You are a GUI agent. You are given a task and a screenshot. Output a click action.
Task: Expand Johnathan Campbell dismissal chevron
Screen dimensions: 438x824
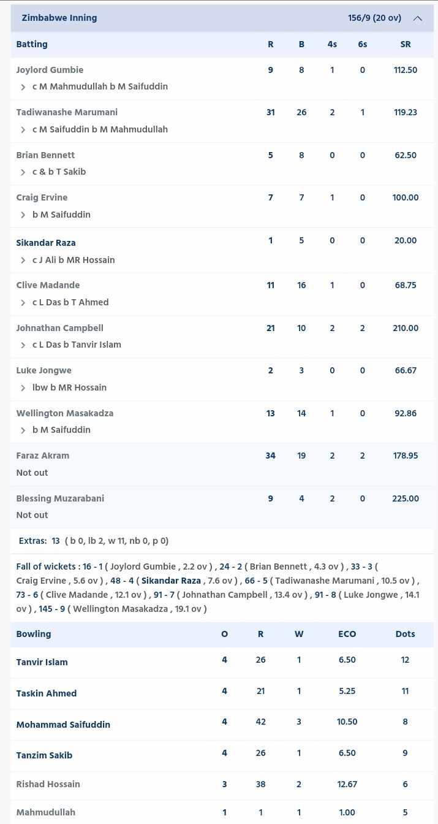point(23,345)
